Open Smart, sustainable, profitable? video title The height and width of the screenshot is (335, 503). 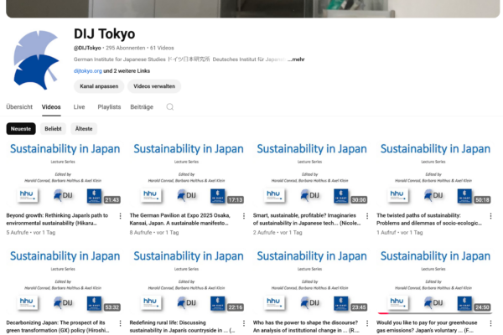pos(307,219)
